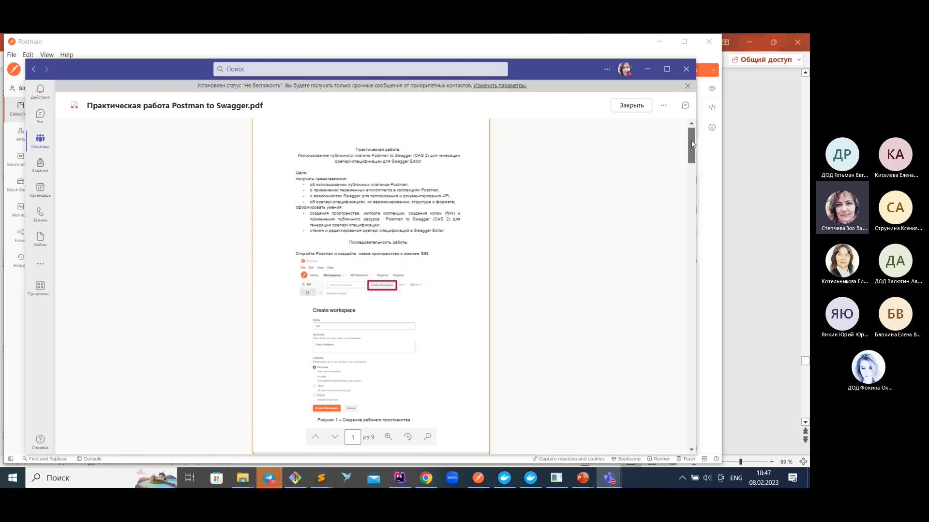Screen dimensions: 929x522
Task: Click the scroll-up arrow of PowerPoint scrollbar
Action: coord(805,73)
